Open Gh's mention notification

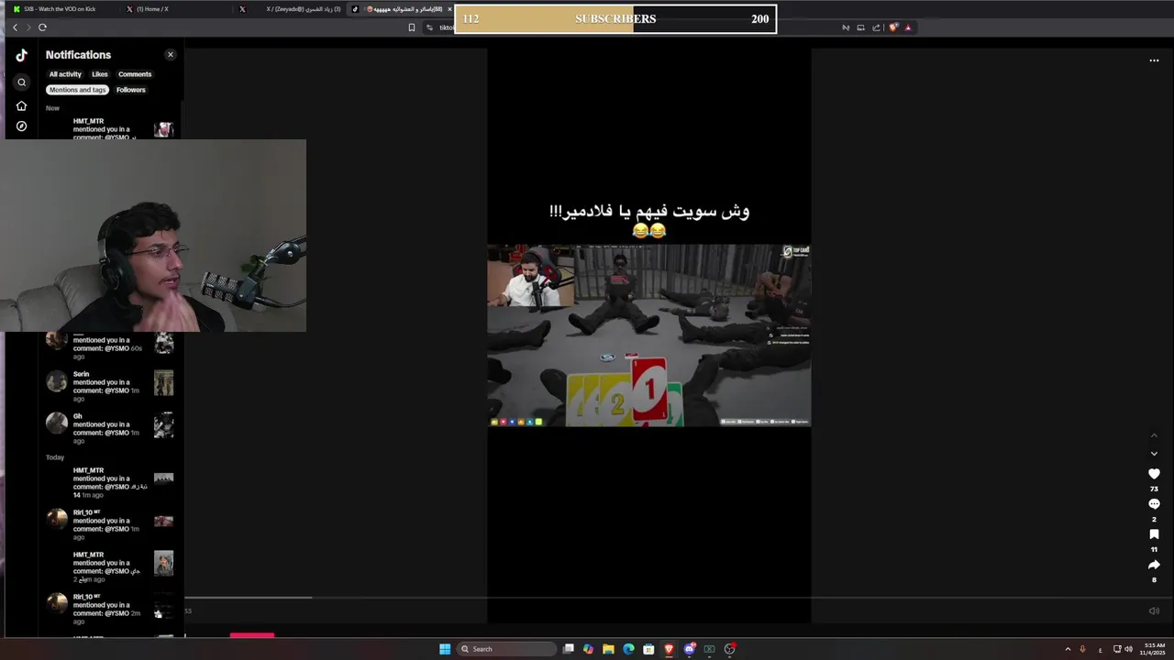pyautogui.click(x=110, y=429)
